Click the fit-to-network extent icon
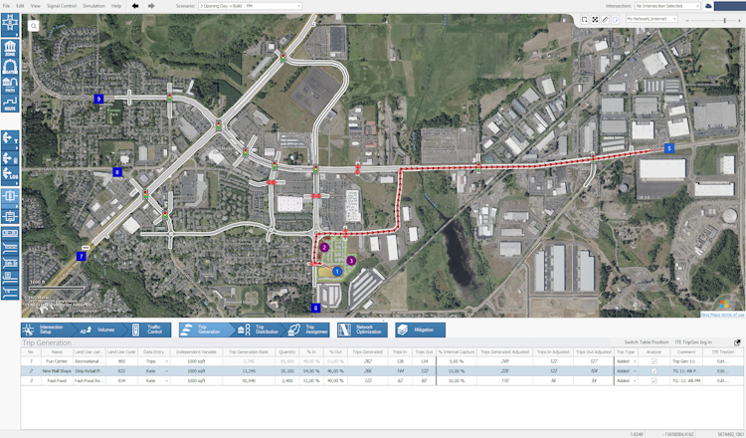This screenshot has width=746, height=438. [595, 20]
